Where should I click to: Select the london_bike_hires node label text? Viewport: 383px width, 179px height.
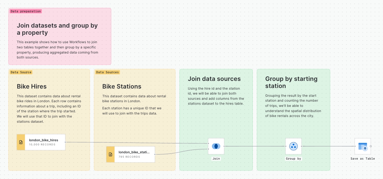(43, 140)
